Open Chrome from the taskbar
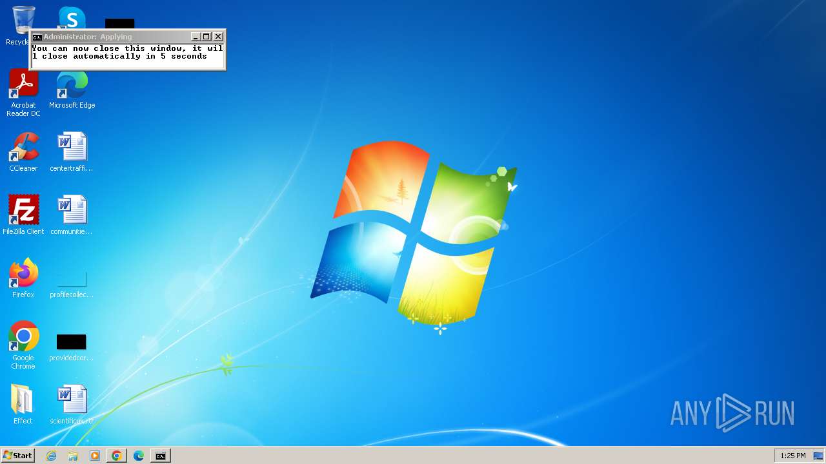Screen dimensions: 826x464 tap(117, 456)
